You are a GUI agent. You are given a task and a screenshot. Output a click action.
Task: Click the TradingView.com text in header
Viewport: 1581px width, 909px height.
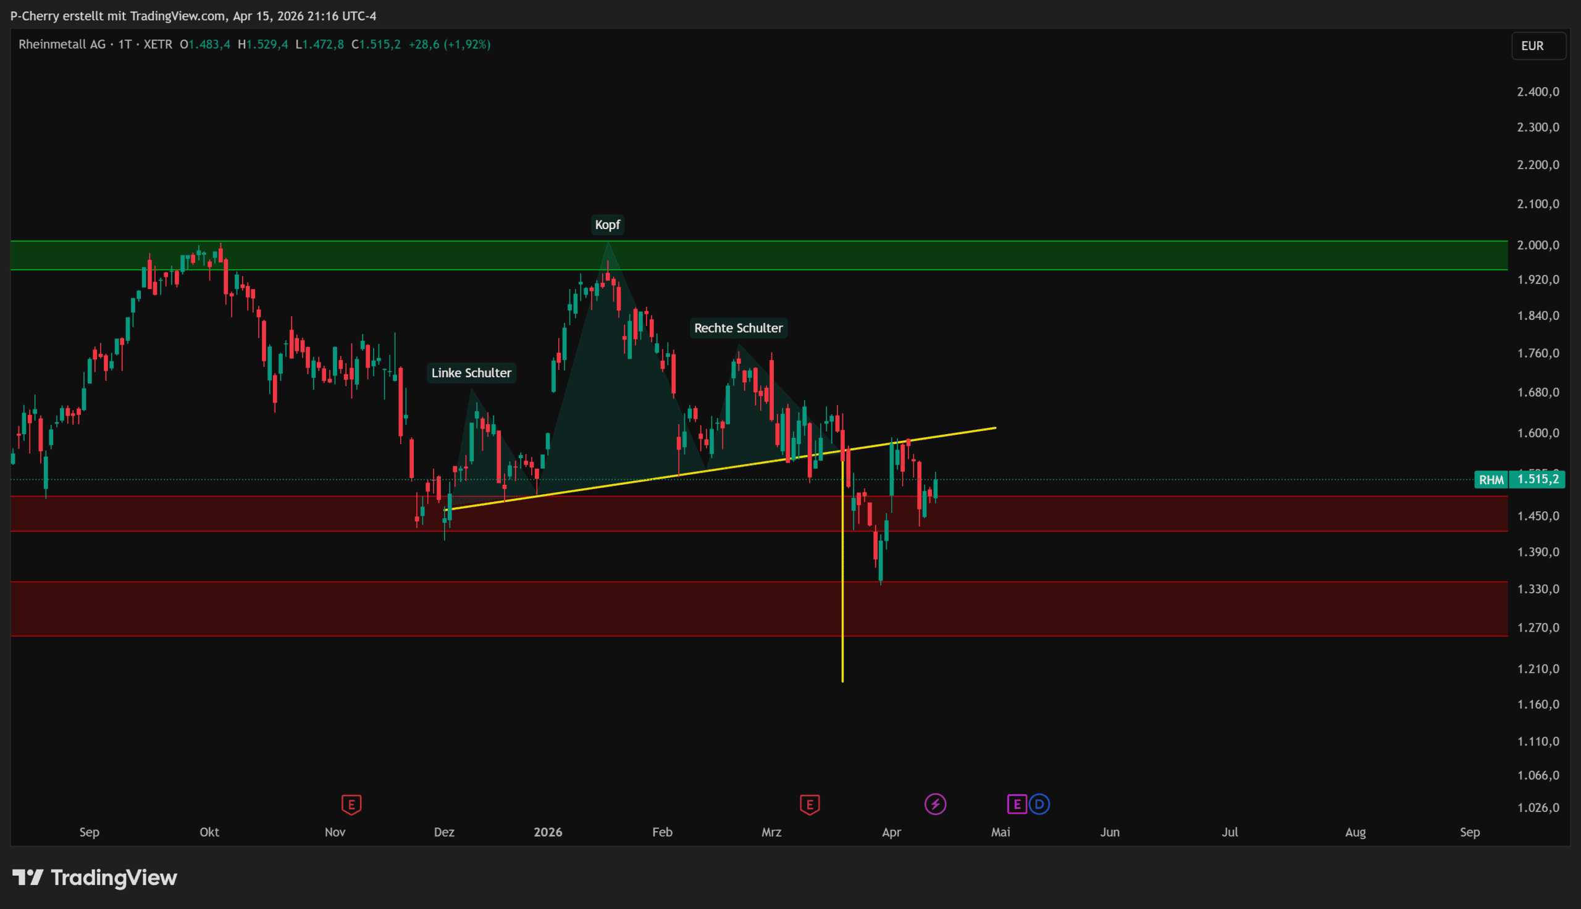coord(178,15)
